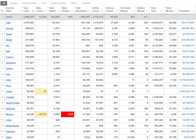Viewport: 196px width, 140px height.
Task: Open the Spain country link
Action: [x=9, y=34]
